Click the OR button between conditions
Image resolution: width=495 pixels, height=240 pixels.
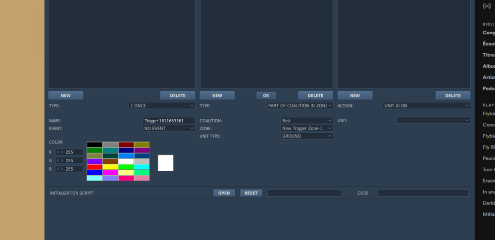266,96
